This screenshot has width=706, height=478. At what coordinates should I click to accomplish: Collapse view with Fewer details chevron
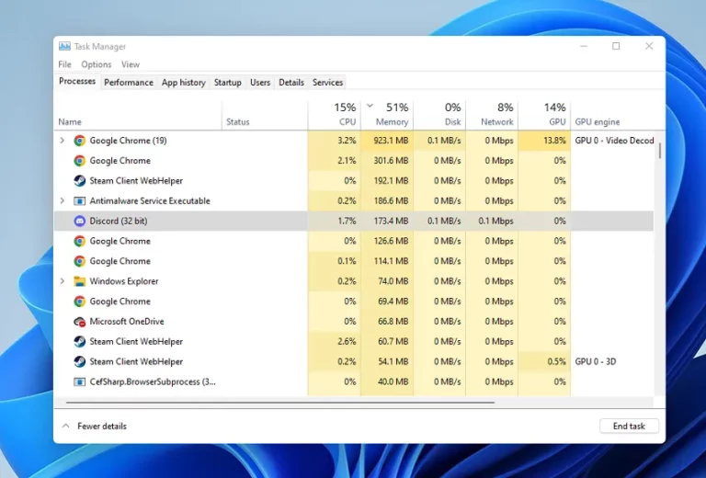[x=66, y=426]
